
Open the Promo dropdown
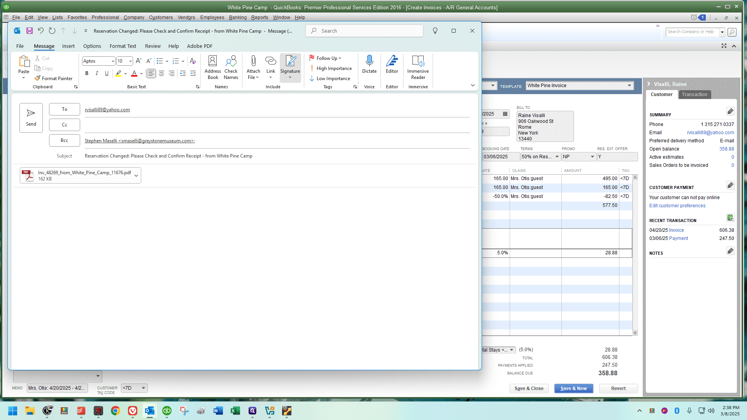pos(593,157)
